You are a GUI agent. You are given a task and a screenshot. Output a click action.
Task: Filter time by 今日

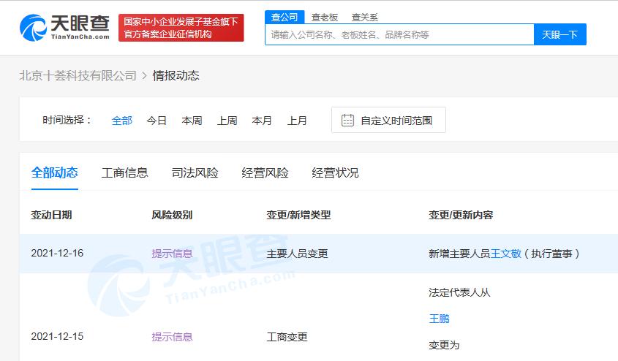click(157, 121)
